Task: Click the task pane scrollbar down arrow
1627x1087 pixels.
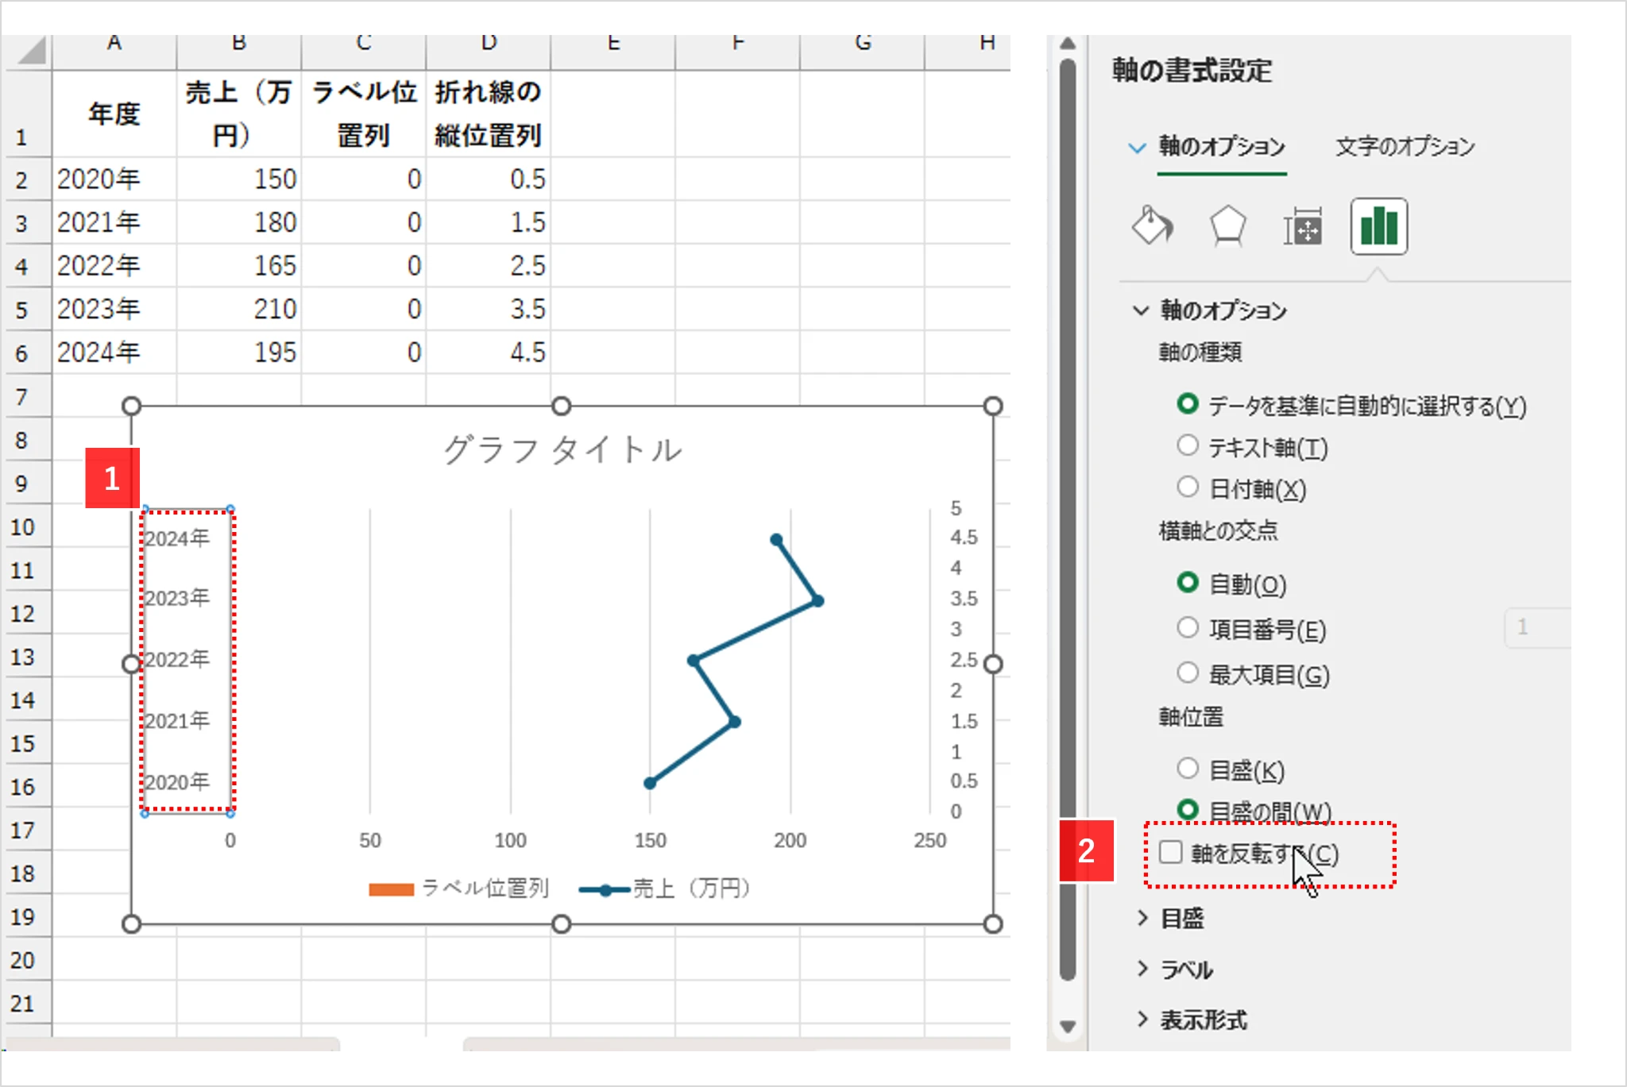Action: point(1067,1026)
